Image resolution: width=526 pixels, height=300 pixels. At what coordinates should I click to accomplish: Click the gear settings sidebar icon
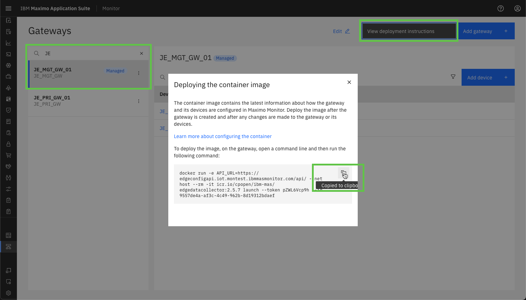pos(8,293)
